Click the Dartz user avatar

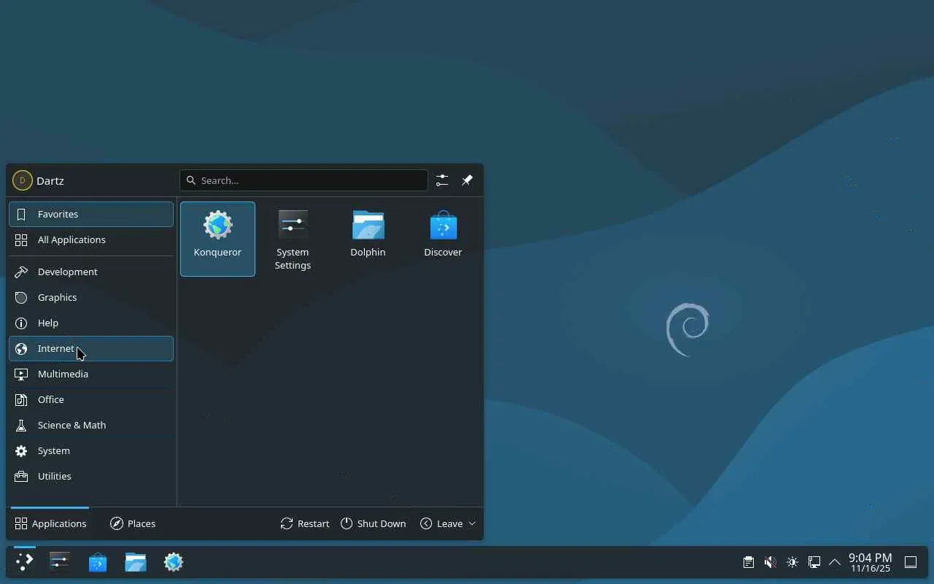tap(22, 180)
